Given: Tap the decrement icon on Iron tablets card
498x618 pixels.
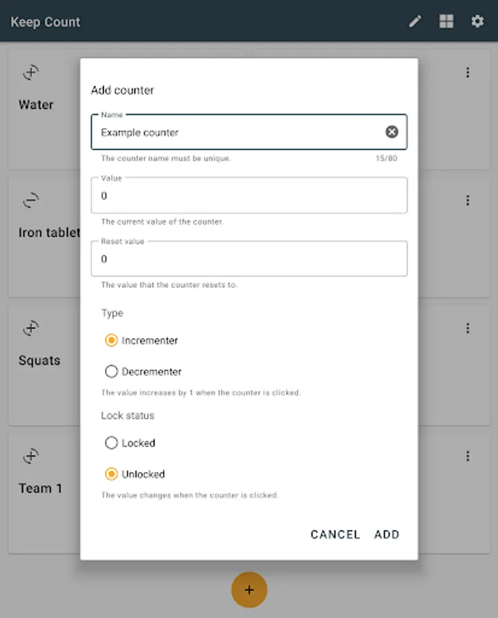Looking at the screenshot, I should click(31, 201).
